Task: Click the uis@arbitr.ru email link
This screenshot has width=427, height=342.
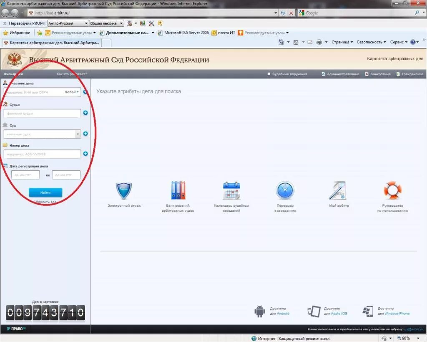Action: tap(413, 329)
